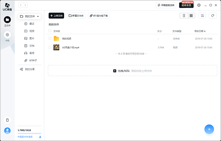This screenshot has height=141, width=221.
Task: Click the blue floating plus button
Action: tap(209, 129)
